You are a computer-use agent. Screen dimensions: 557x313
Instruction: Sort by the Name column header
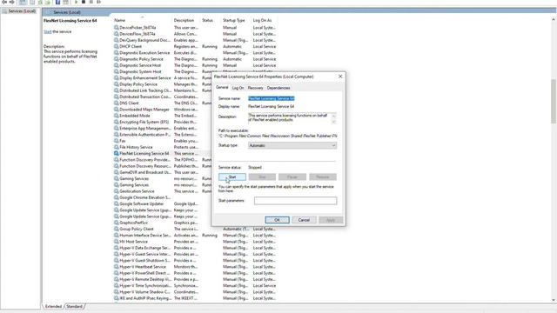coord(142,20)
